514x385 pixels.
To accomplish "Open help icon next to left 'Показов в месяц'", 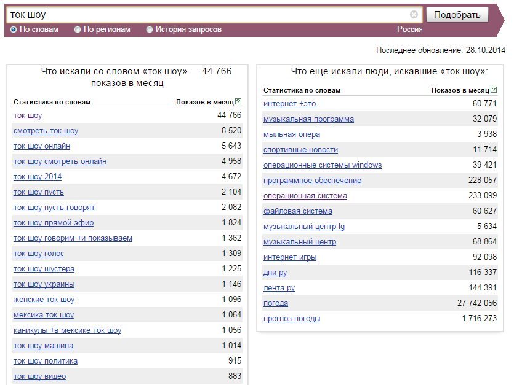I will click(x=238, y=101).
